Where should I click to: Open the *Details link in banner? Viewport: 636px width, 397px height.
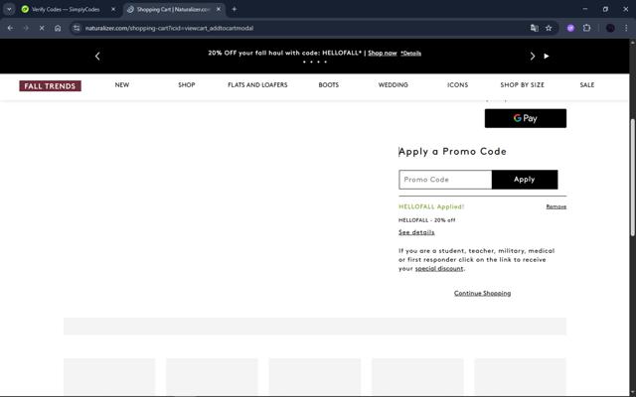(410, 53)
